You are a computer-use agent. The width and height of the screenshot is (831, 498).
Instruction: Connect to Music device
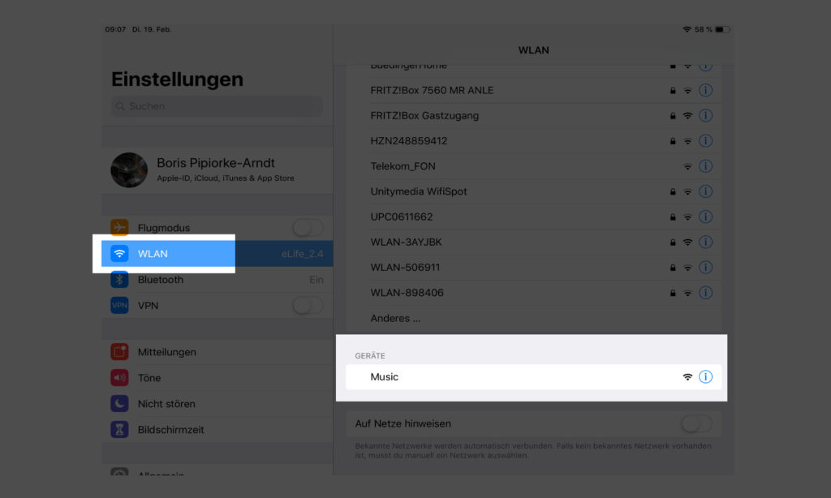point(534,376)
